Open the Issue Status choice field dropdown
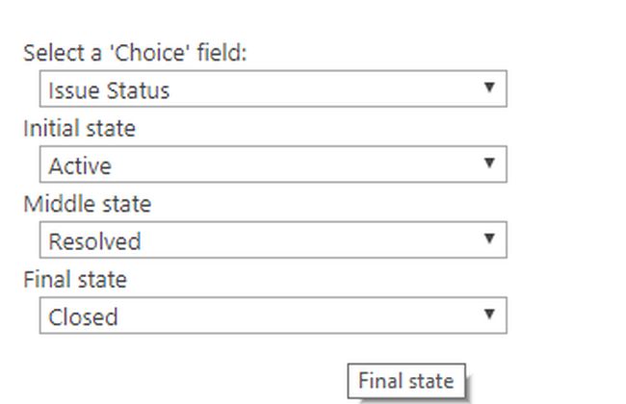The height and width of the screenshot is (404, 626). point(273,89)
